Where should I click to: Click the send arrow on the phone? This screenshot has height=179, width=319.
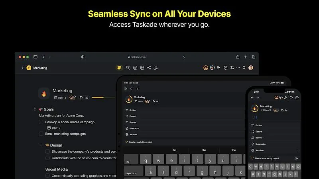pyautogui.click(x=297, y=158)
